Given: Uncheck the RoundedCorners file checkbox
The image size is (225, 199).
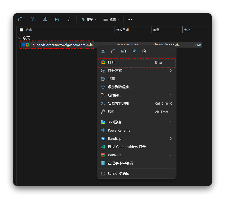Looking at the screenshot, I should coord(23,45).
